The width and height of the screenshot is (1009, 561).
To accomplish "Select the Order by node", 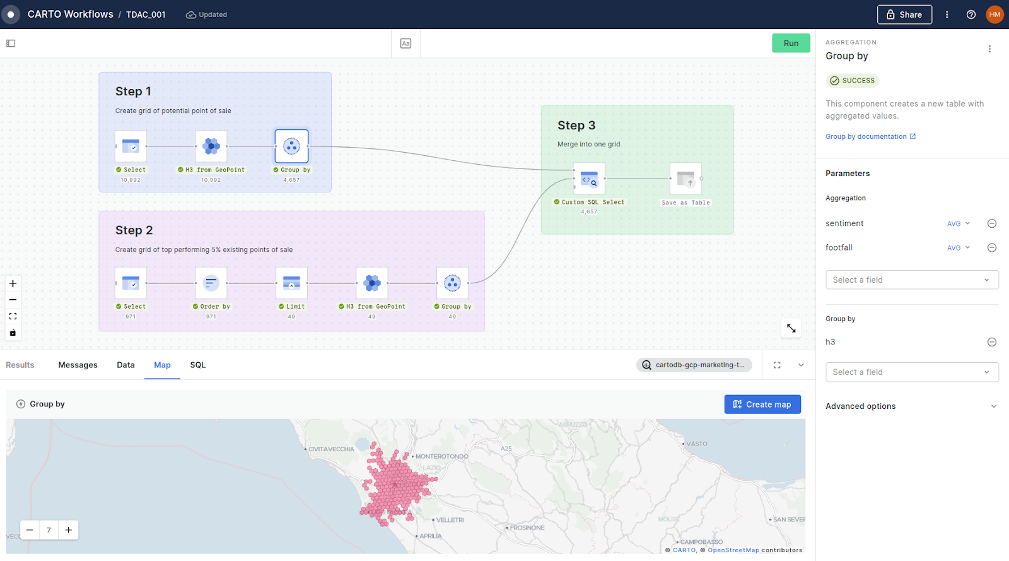I will point(211,283).
